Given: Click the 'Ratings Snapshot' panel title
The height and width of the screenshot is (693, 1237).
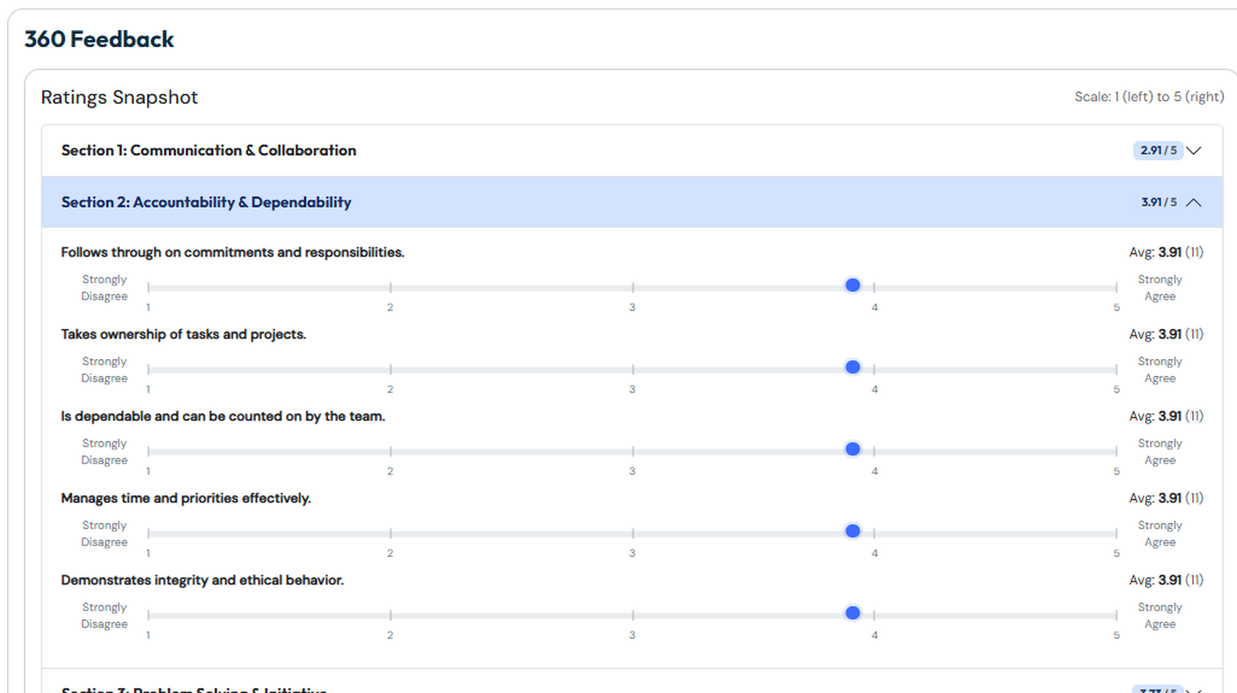Looking at the screenshot, I should pyautogui.click(x=119, y=97).
